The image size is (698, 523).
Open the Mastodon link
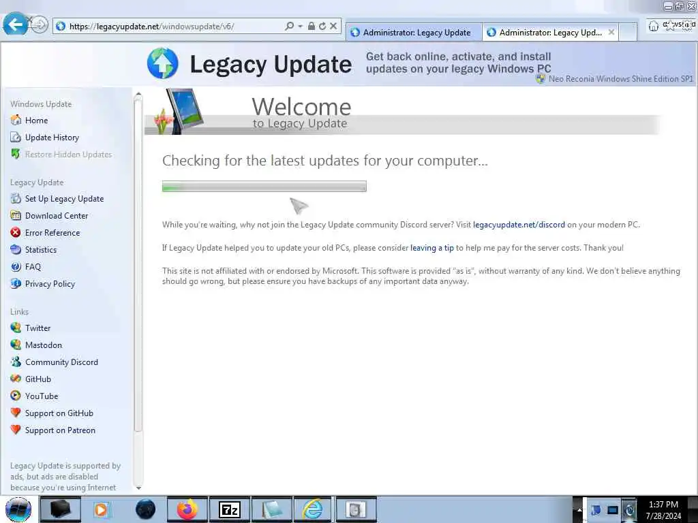[44, 345]
